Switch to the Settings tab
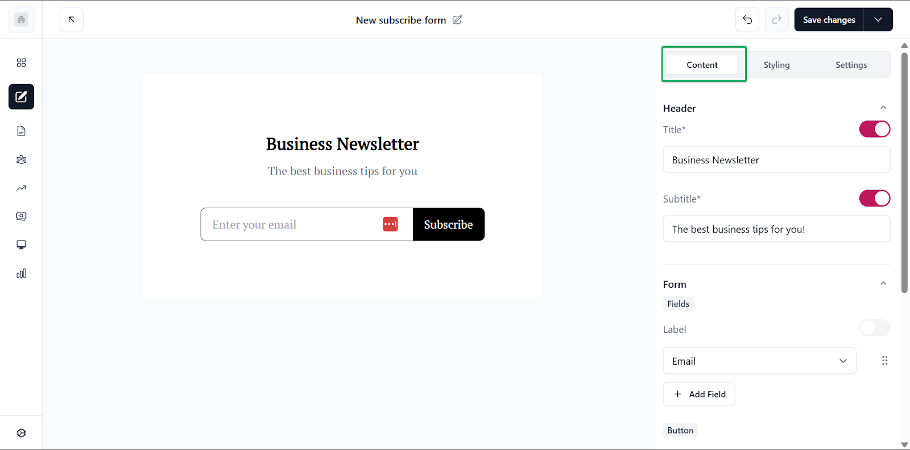Image resolution: width=910 pixels, height=450 pixels. click(x=851, y=65)
